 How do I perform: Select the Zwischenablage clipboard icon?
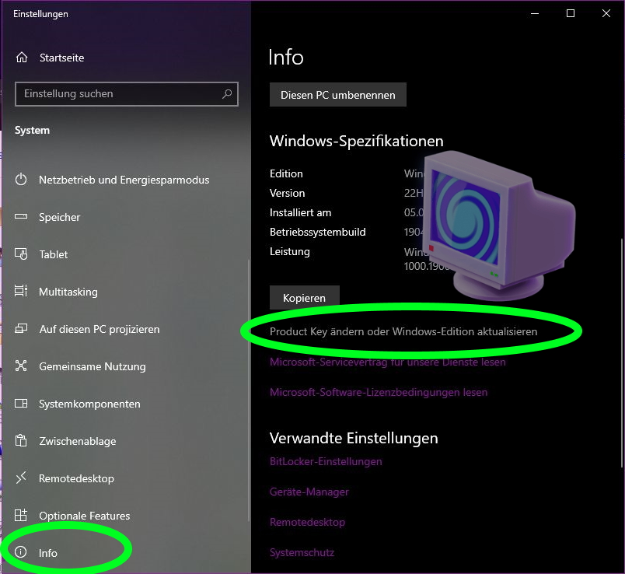[x=22, y=441]
